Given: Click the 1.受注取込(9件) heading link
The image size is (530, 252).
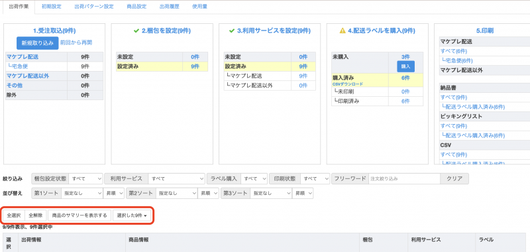Looking at the screenshot, I should [54, 31].
